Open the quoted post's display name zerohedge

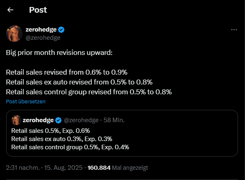click(38, 120)
